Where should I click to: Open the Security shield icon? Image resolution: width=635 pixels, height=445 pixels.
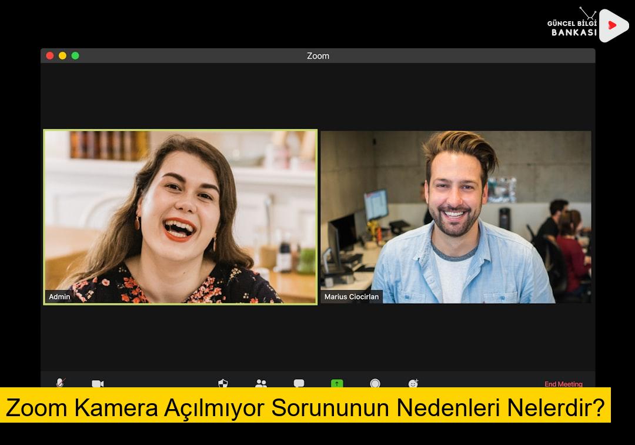(223, 383)
